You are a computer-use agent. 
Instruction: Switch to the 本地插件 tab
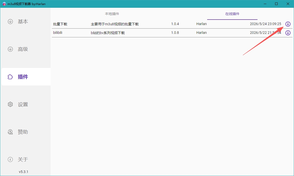click(x=112, y=14)
